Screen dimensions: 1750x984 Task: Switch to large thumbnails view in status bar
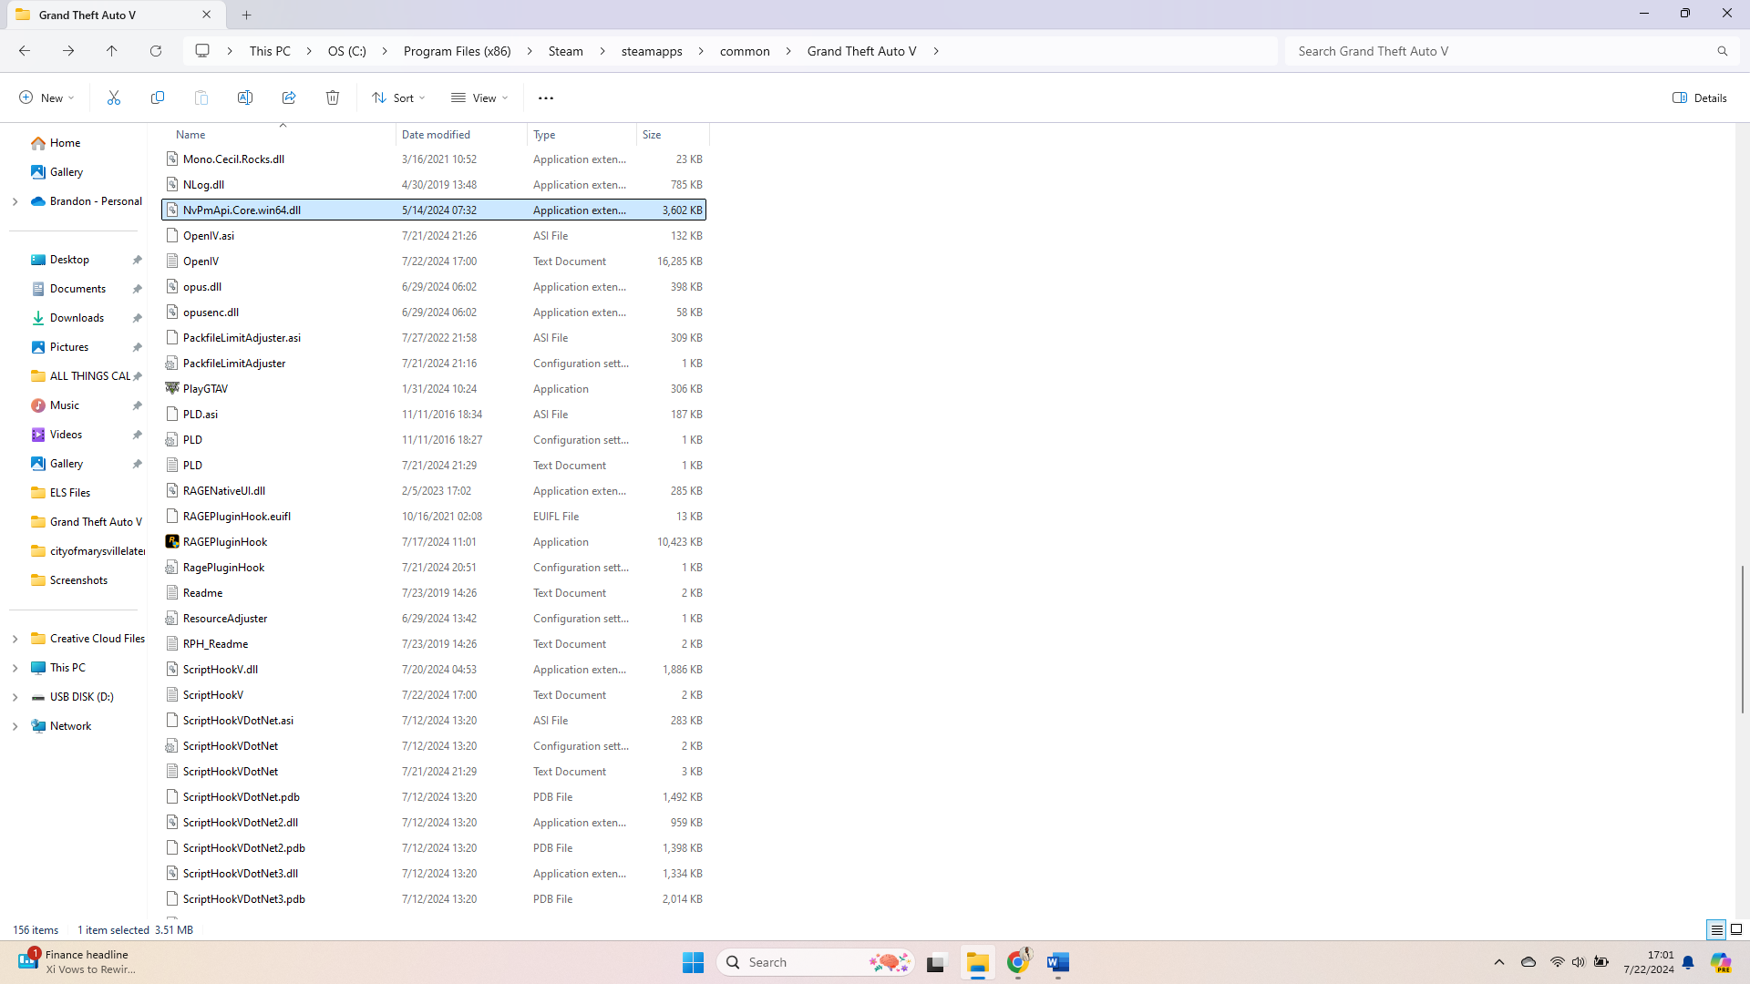pyautogui.click(x=1736, y=929)
